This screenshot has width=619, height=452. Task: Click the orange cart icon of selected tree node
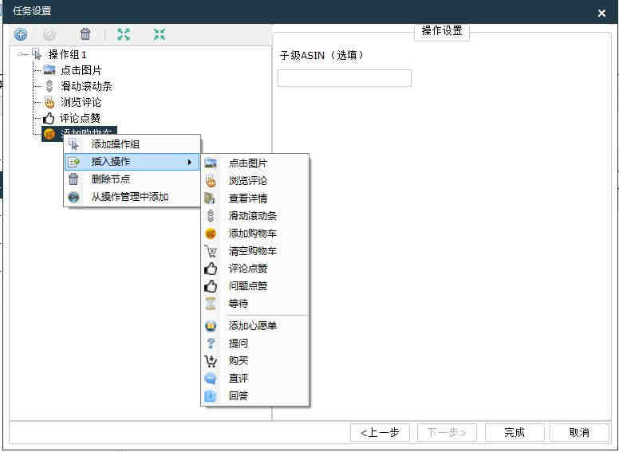pos(49,134)
